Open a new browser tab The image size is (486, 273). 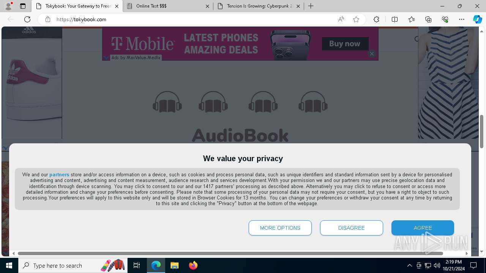(311, 6)
